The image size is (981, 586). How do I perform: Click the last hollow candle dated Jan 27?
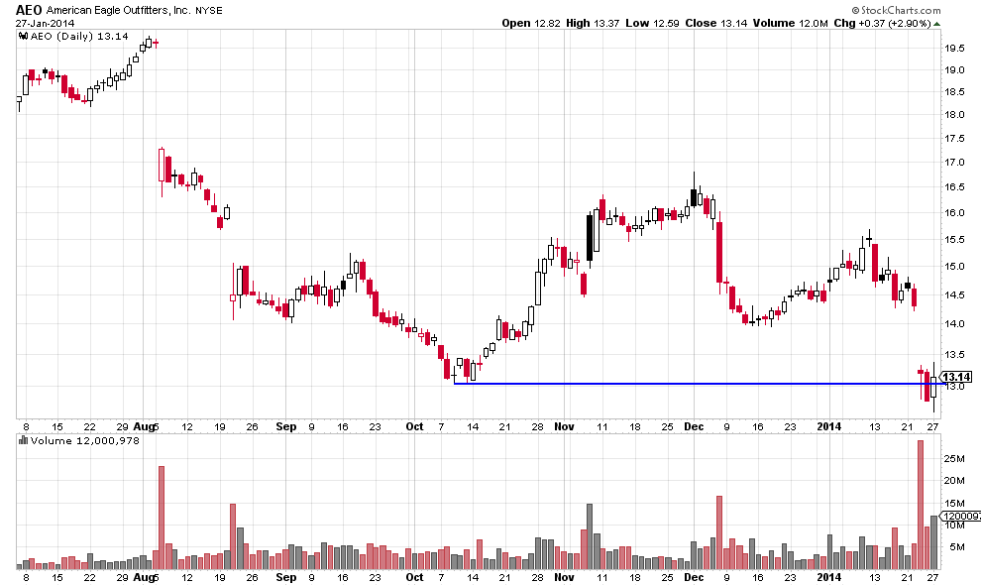933,387
